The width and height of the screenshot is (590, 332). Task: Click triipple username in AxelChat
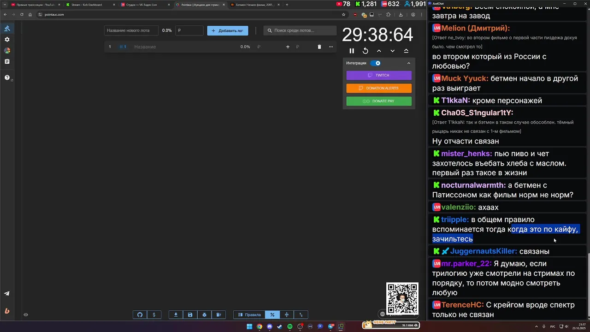point(455,219)
